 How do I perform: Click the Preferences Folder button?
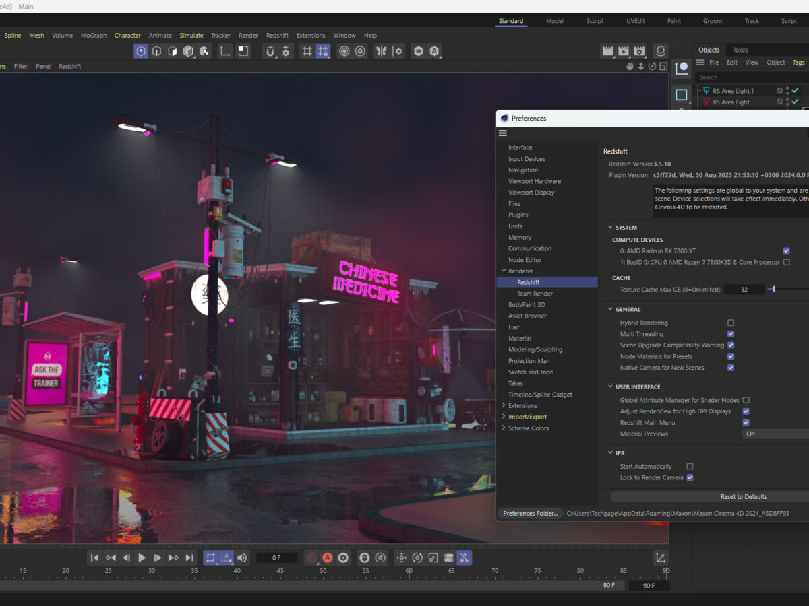coord(531,514)
